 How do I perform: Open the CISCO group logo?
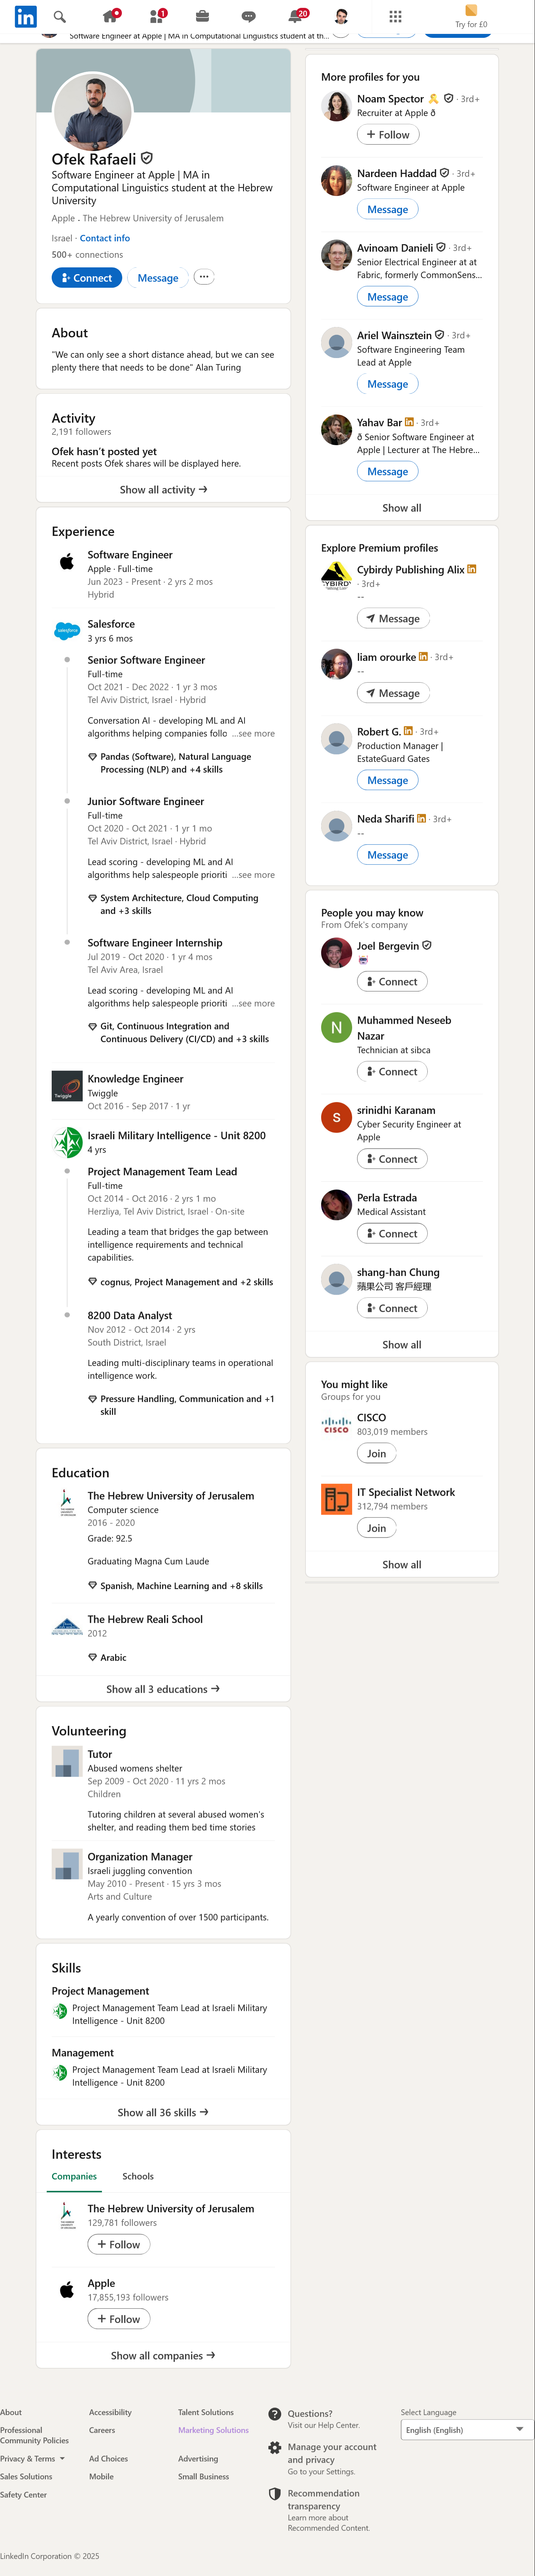point(336,1425)
